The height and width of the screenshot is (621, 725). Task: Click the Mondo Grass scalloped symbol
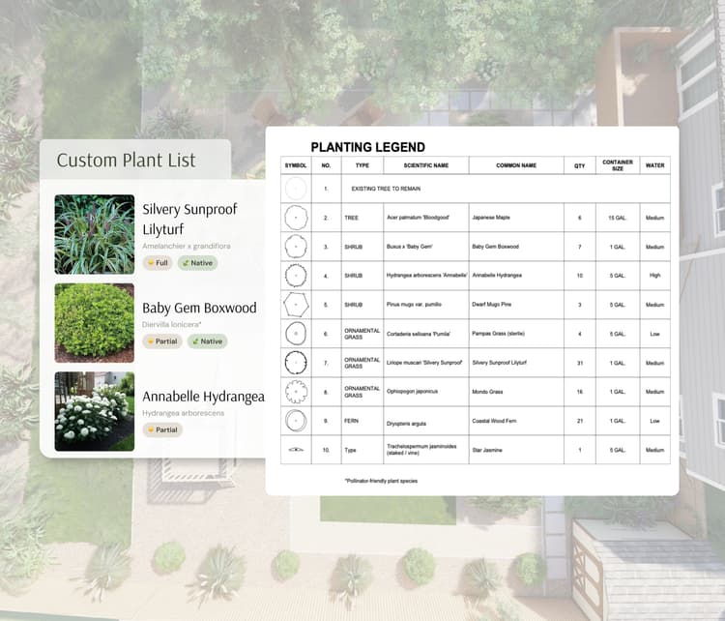tap(296, 392)
